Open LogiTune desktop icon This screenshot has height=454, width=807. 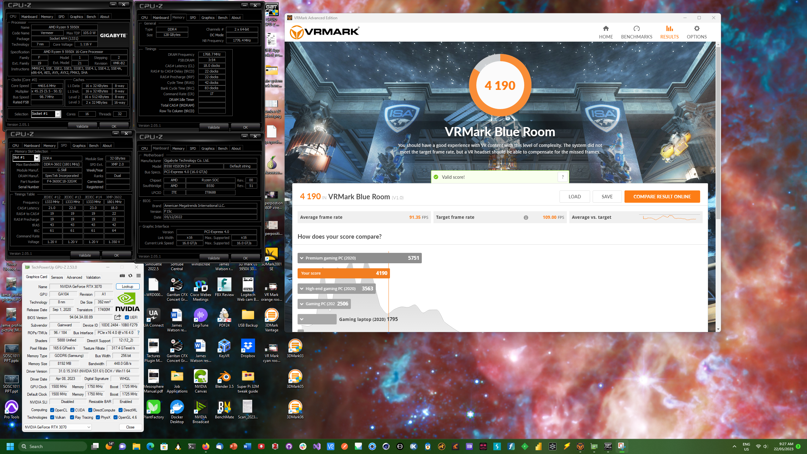click(x=200, y=318)
